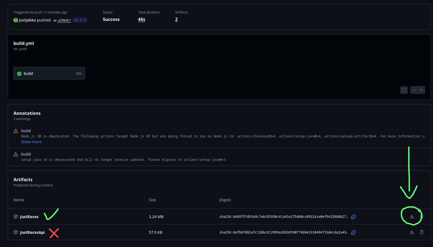The image size is (433, 247).
Task: Click the Size column header
Action: pyautogui.click(x=152, y=200)
